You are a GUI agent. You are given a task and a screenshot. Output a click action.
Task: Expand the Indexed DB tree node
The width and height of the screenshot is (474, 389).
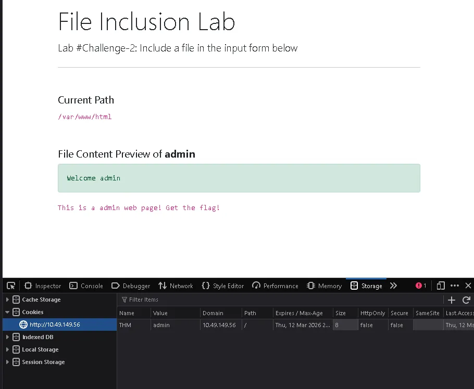8,337
